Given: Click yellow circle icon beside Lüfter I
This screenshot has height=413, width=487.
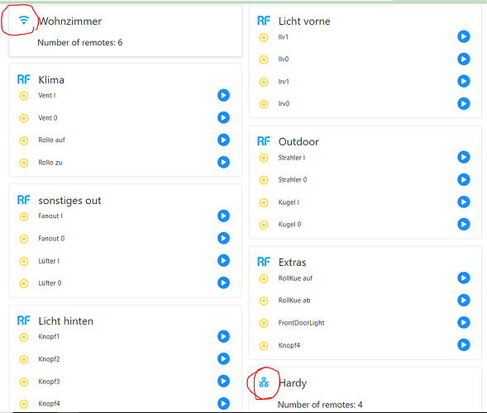Looking at the screenshot, I should [24, 261].
